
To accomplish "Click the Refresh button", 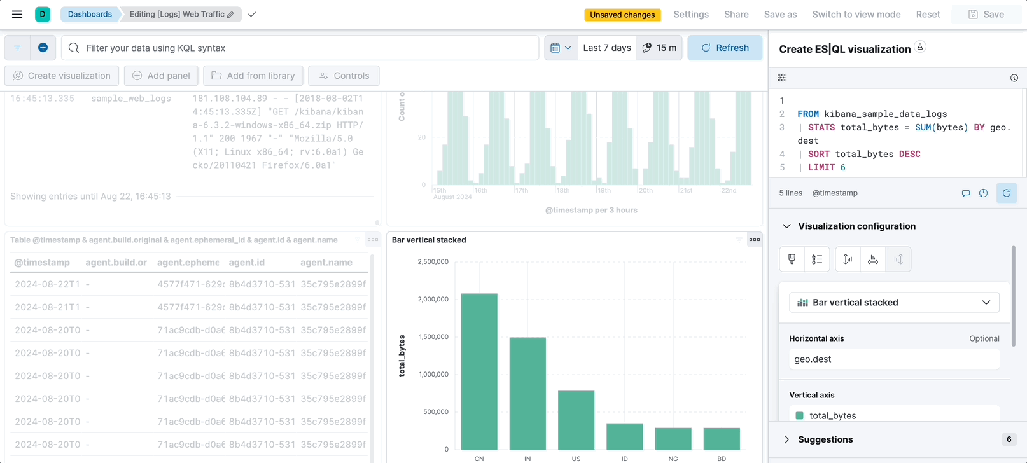I will click(725, 48).
